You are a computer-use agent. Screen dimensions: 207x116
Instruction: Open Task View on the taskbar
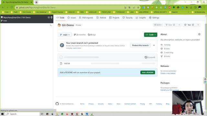coord(42,114)
